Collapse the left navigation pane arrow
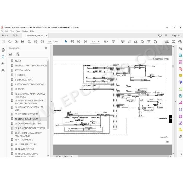The image size is (183, 183). pyautogui.click(x=52, y=101)
